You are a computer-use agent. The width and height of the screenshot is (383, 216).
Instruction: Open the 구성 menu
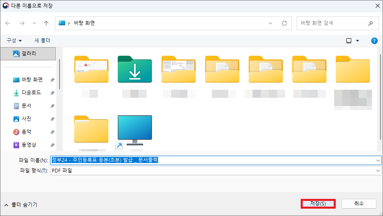pos(14,41)
